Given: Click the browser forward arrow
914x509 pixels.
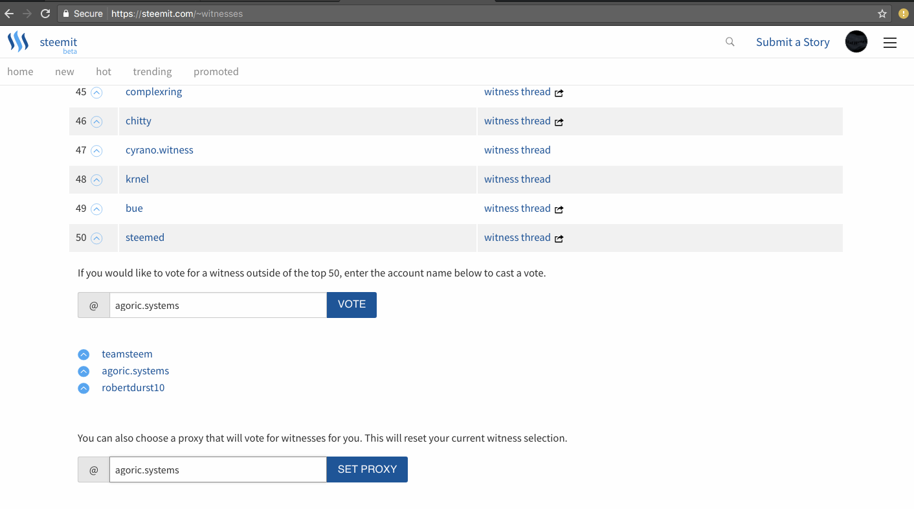Looking at the screenshot, I should tap(27, 14).
